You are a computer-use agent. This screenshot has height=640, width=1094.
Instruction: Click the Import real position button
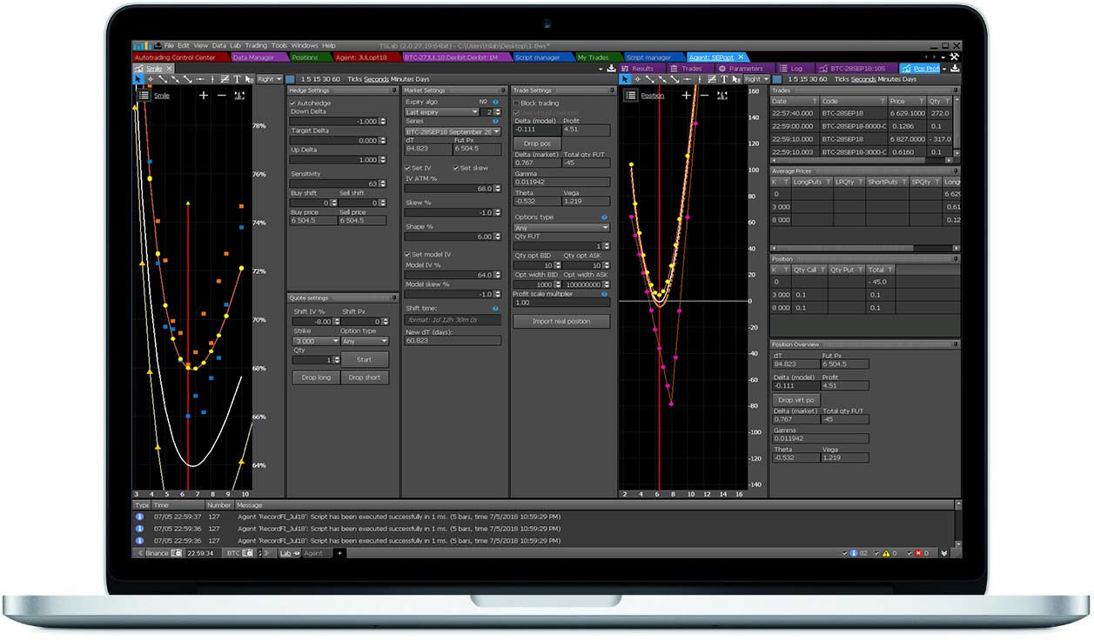coord(561,321)
